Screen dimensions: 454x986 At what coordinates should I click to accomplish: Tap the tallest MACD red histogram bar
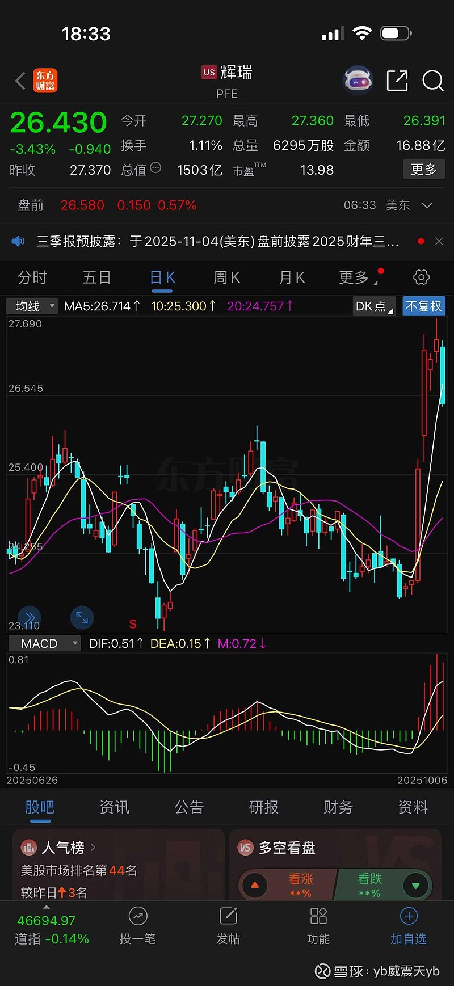(x=436, y=693)
